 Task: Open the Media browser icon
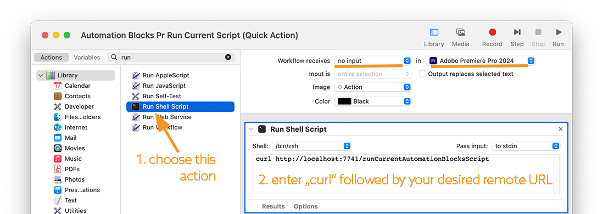(x=460, y=32)
